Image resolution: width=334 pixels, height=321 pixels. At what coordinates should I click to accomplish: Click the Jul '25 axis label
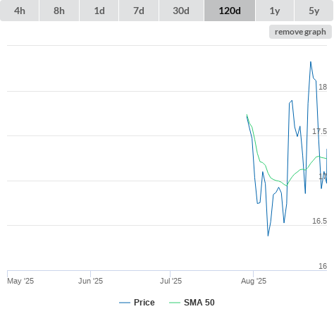point(171,281)
